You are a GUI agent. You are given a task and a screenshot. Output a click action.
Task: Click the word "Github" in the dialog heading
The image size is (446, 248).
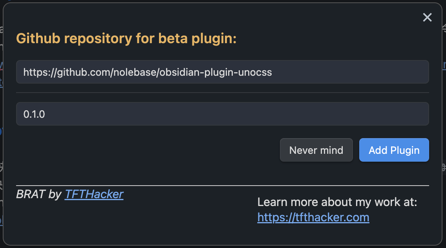pos(38,39)
